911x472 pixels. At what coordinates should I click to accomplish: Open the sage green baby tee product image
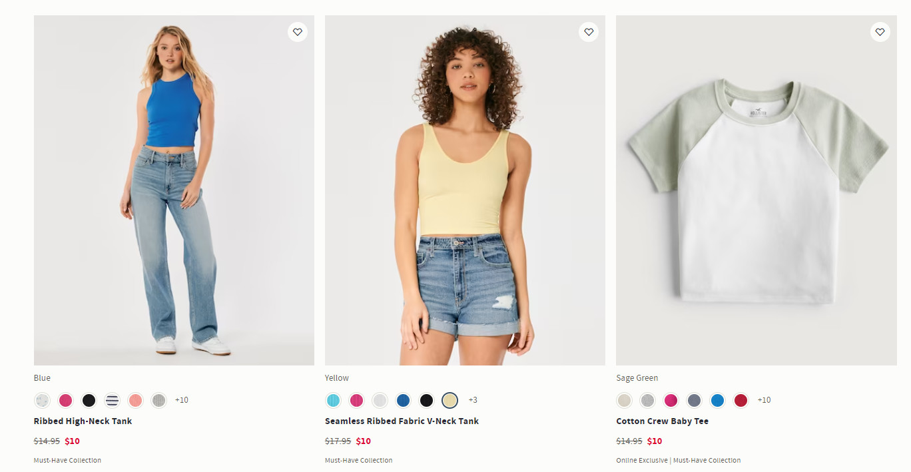756,190
